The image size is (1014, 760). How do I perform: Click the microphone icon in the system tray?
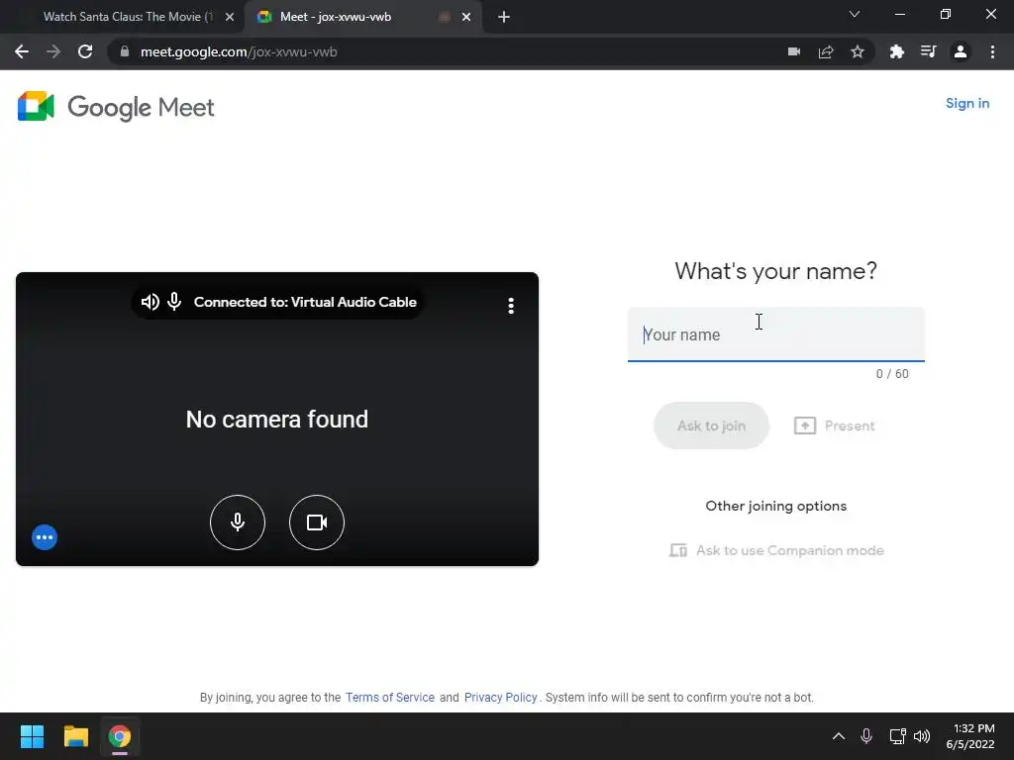pyautogui.click(x=866, y=736)
